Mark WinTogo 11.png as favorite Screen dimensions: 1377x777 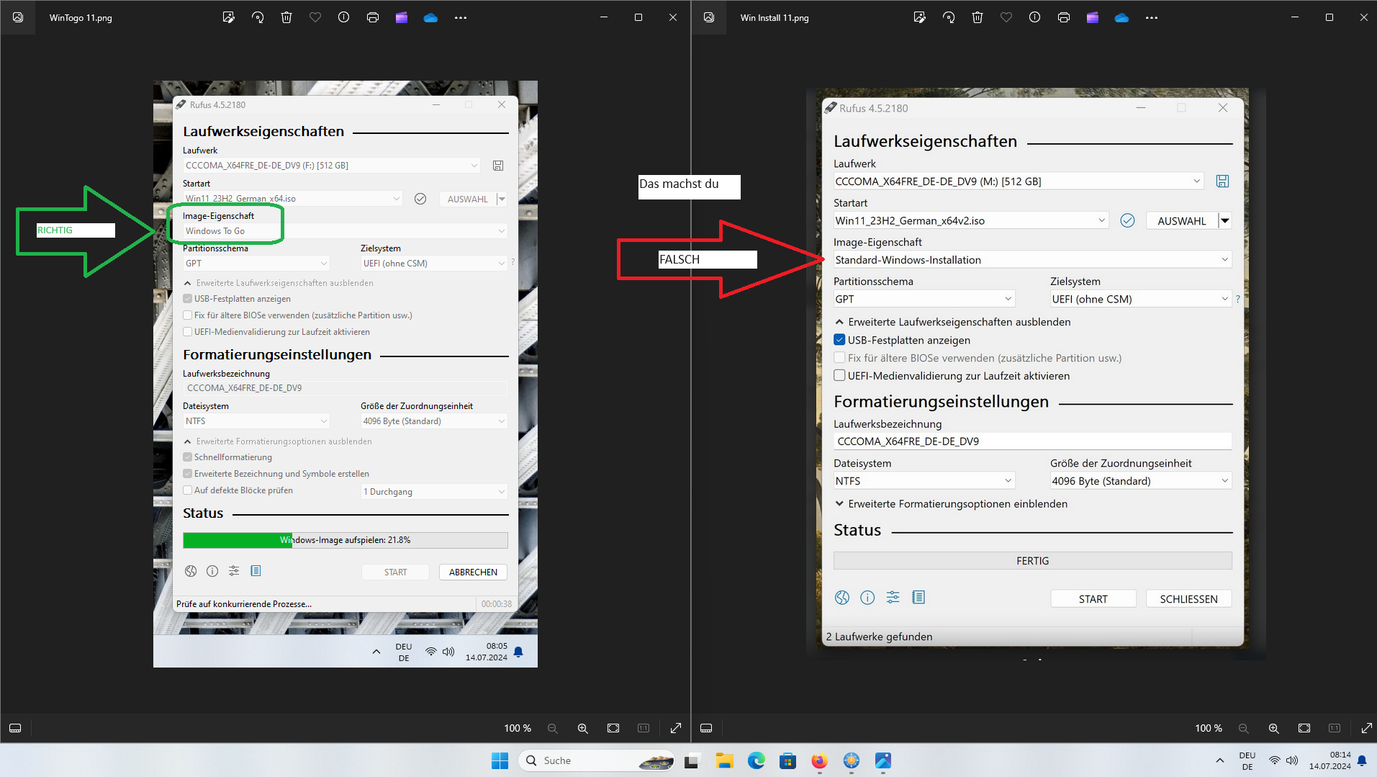click(315, 17)
